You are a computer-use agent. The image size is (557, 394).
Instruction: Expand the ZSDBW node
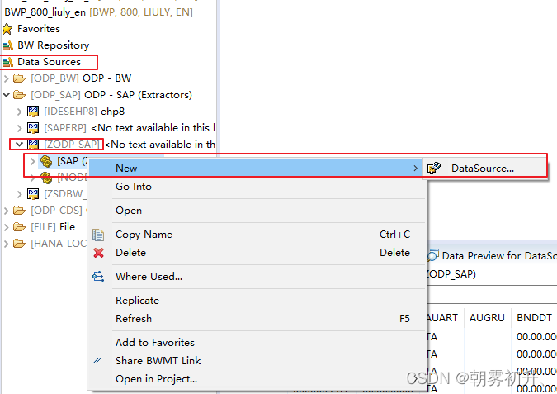20,194
